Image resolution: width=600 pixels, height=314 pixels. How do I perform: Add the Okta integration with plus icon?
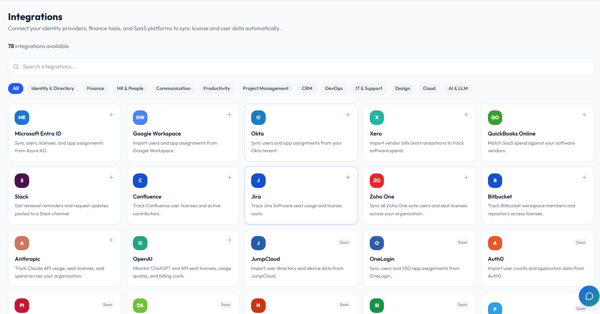348,115
